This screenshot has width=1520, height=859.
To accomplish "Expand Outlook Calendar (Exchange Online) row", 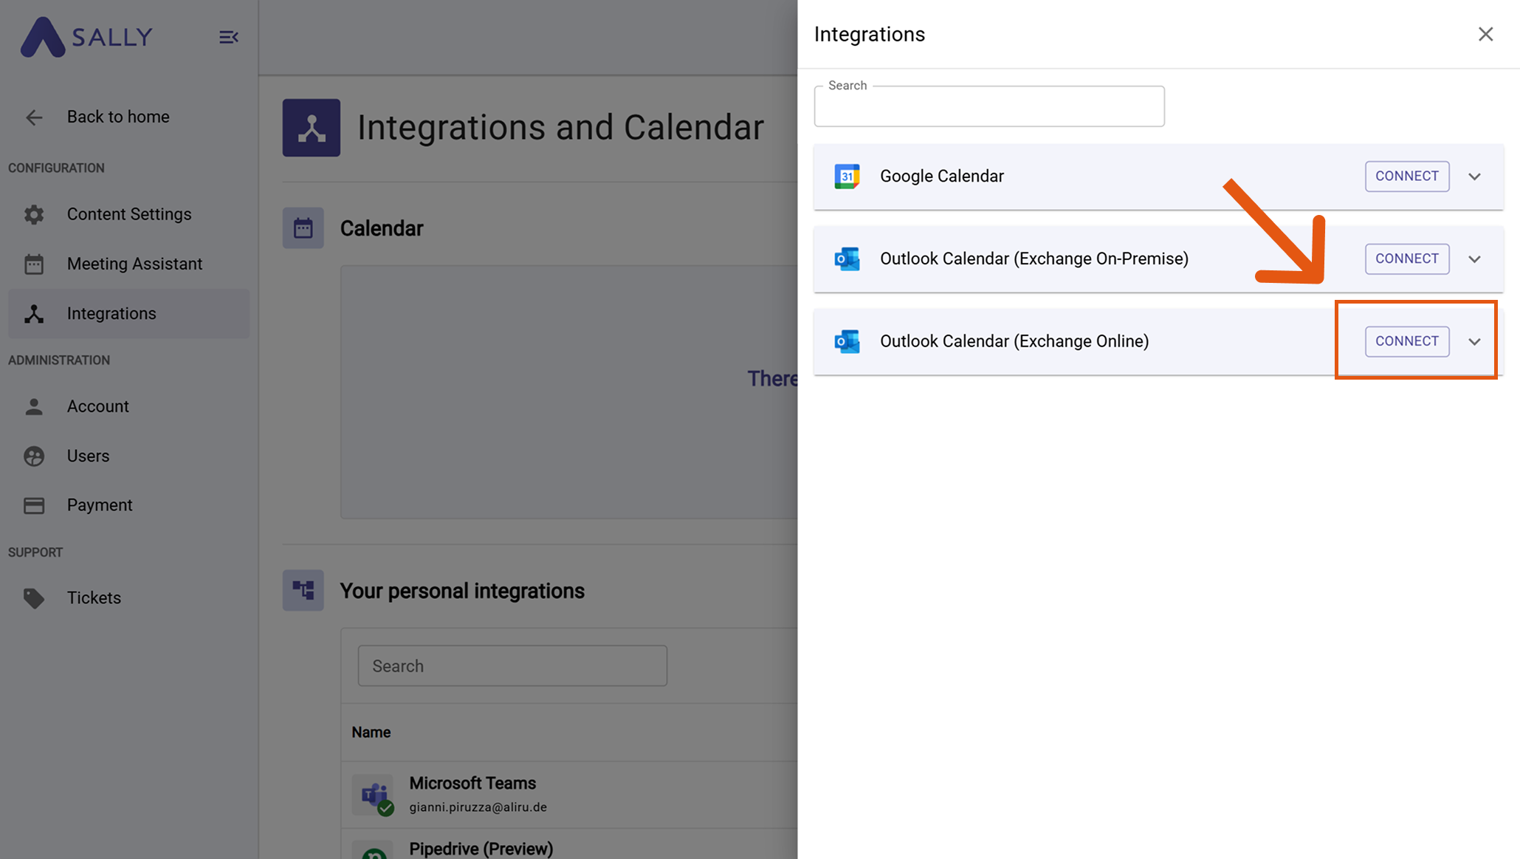I will (1475, 342).
